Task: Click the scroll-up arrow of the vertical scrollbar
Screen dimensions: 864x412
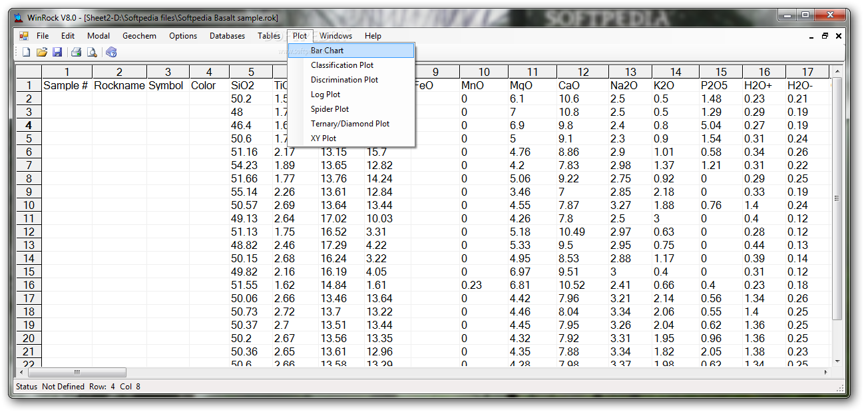Action: click(837, 71)
